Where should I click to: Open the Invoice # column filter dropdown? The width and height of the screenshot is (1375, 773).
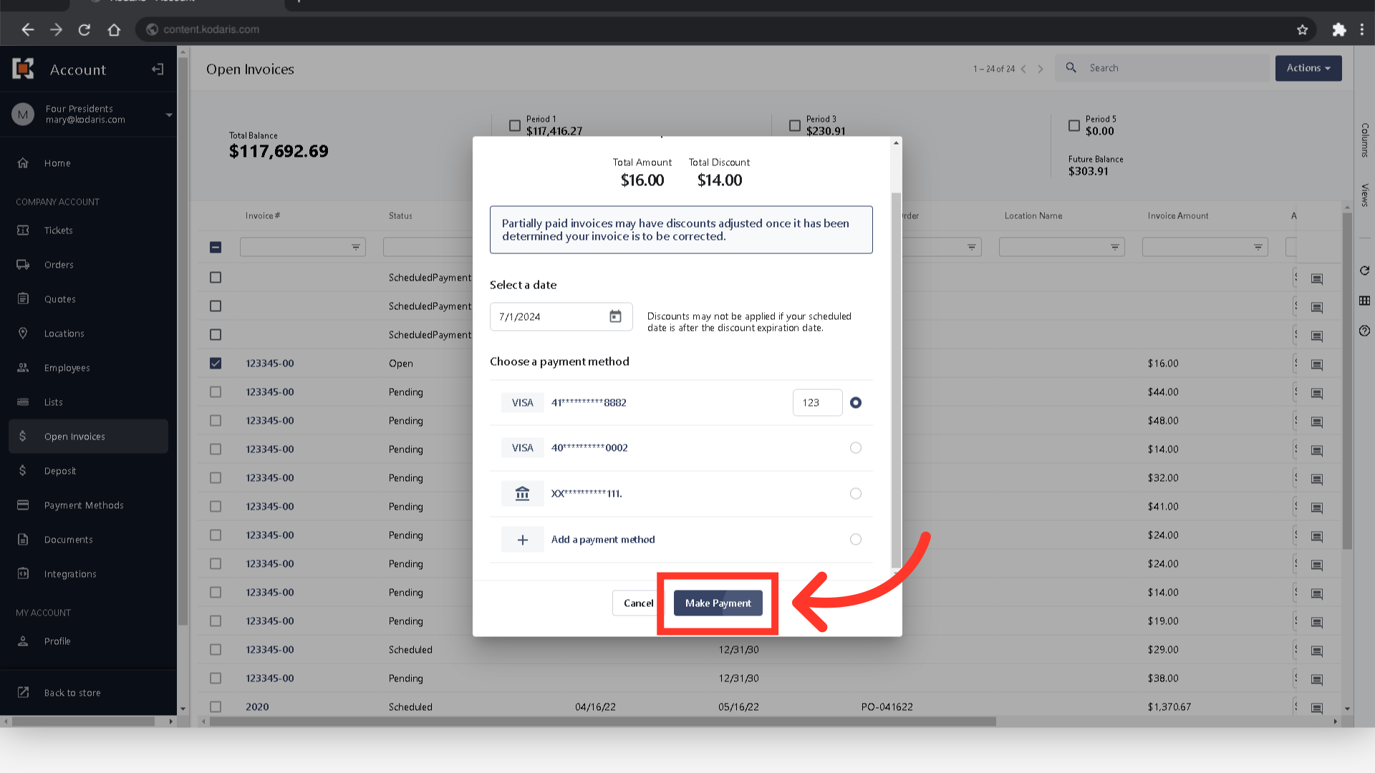point(355,247)
